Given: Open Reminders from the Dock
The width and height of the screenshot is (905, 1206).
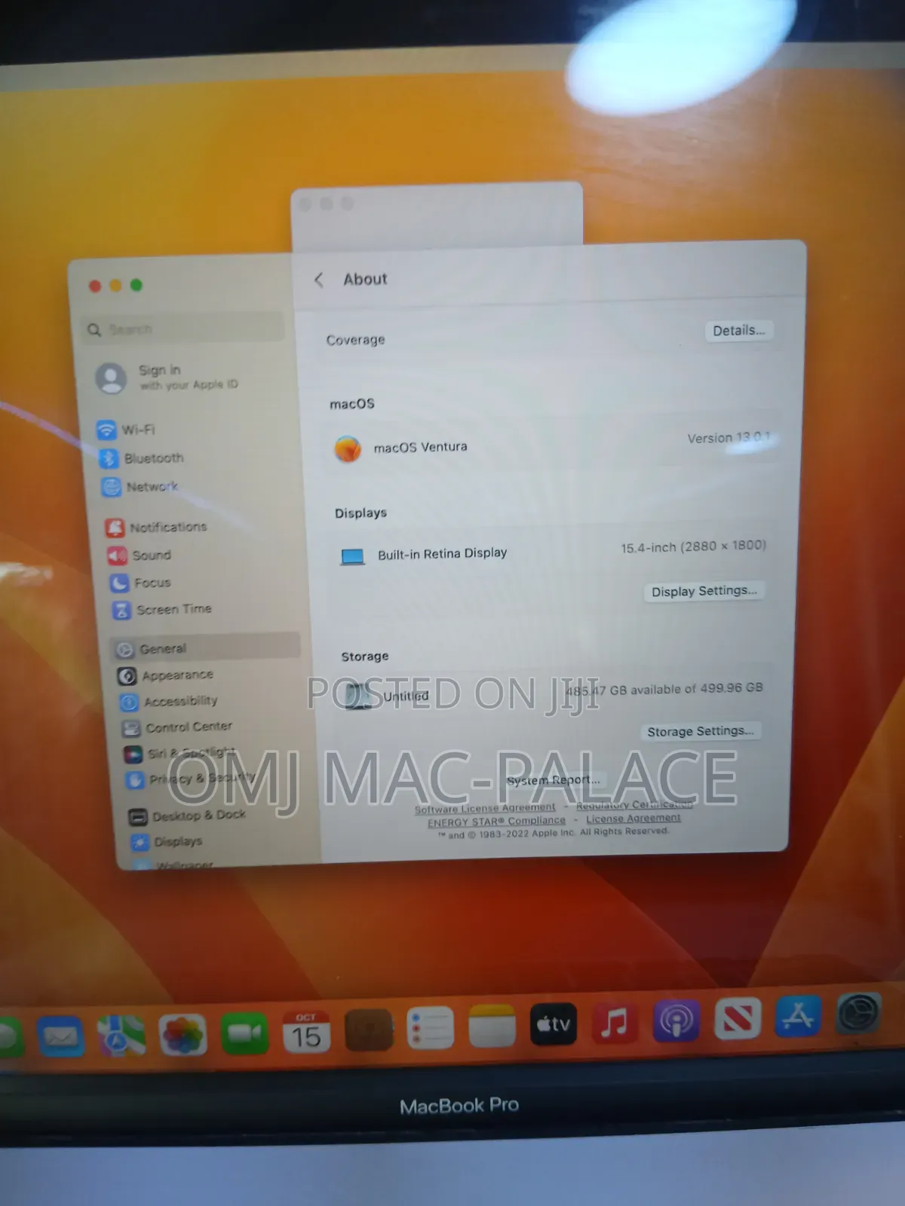Looking at the screenshot, I should click(431, 1028).
